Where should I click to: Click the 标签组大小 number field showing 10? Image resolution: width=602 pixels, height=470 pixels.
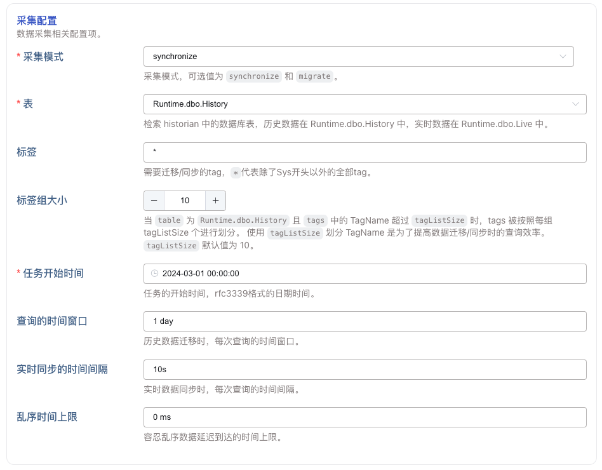pos(185,201)
